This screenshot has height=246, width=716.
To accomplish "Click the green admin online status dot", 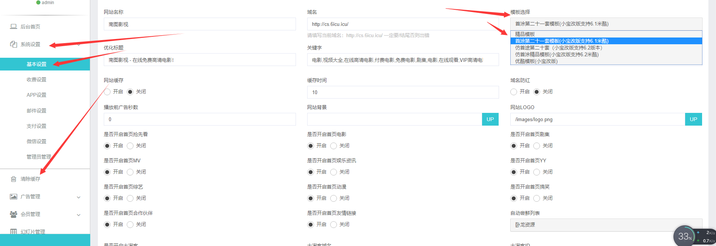I will point(38,3).
